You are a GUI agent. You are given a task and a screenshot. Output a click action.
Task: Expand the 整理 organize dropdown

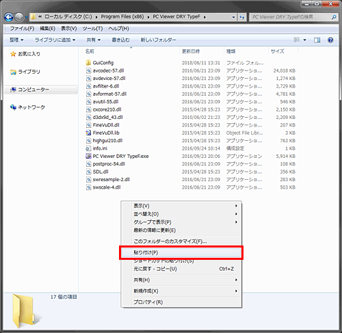click(16, 40)
